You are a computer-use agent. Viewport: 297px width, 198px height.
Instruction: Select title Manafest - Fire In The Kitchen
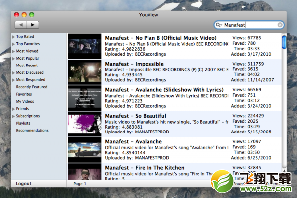tap(145, 168)
